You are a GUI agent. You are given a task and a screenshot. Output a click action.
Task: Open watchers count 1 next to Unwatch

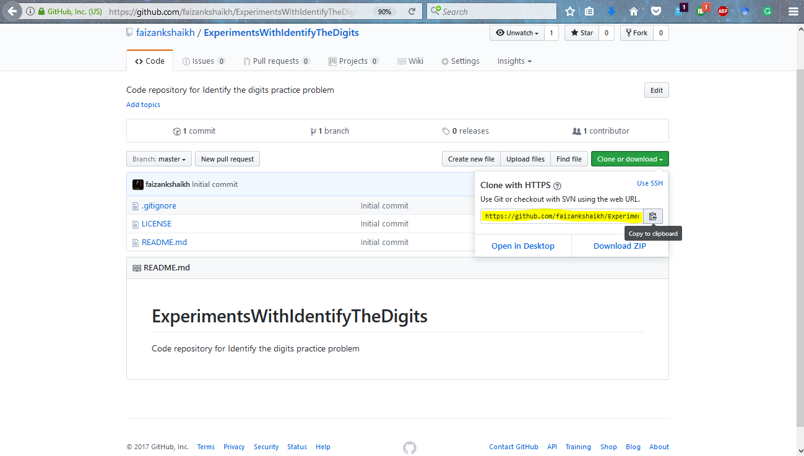click(551, 33)
